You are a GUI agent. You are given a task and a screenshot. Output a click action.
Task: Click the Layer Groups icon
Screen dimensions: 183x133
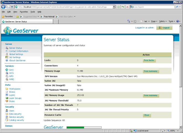(7, 98)
